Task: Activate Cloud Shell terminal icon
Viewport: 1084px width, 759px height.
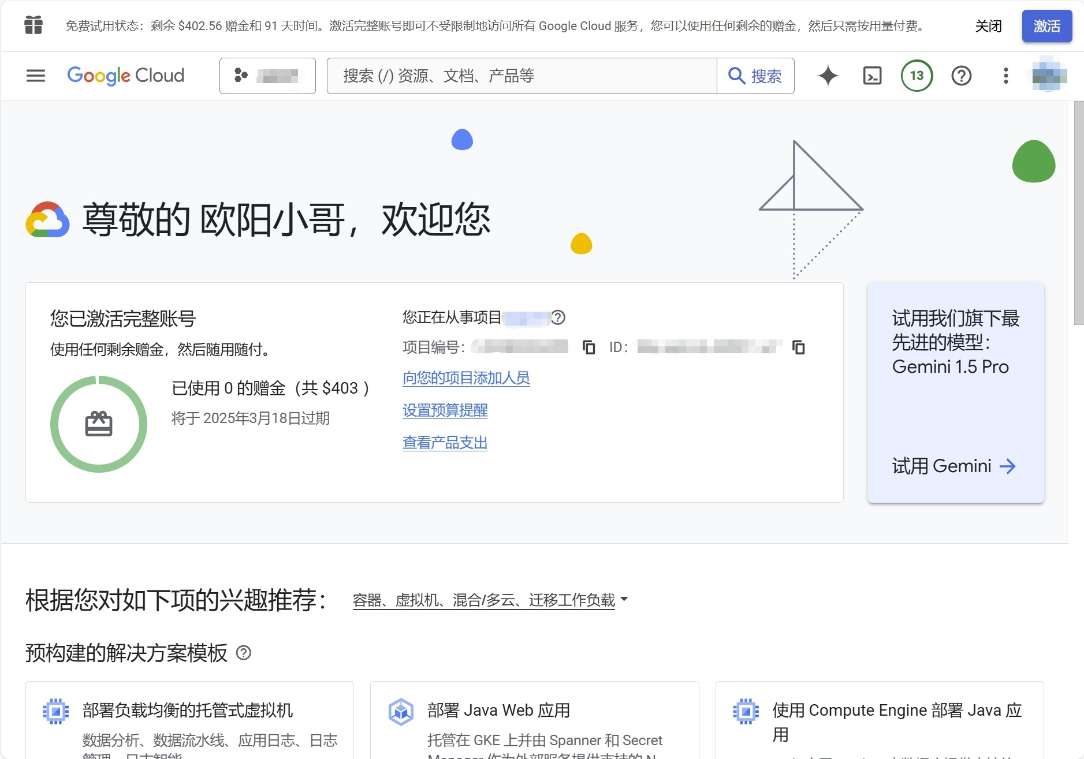Action: 871,76
